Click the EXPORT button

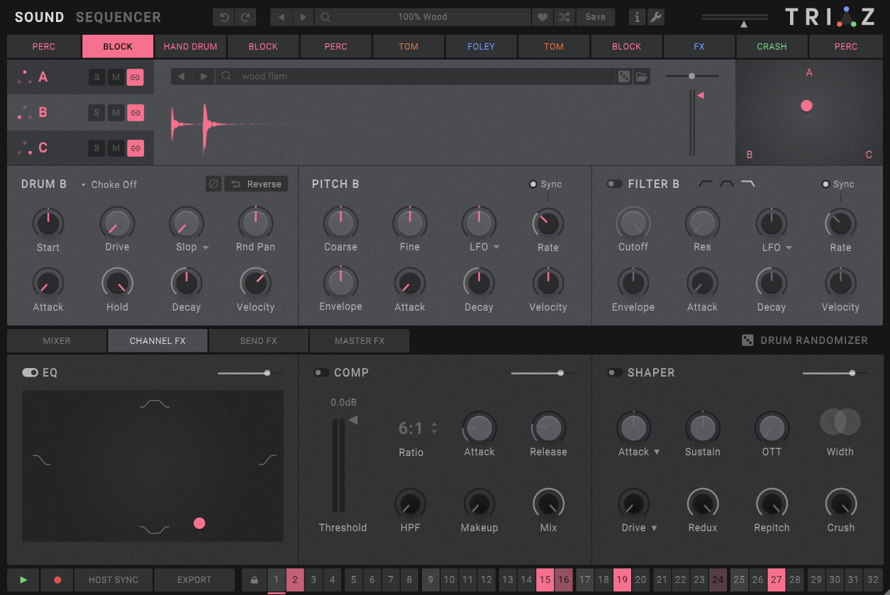194,579
